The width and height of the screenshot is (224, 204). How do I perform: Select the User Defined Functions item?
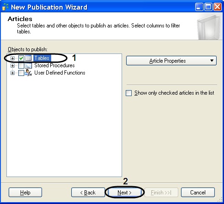pyautogui.click(x=60, y=73)
